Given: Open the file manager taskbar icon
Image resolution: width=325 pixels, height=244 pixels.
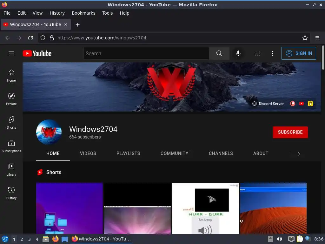Looking at the screenshot, I should 46,239.
